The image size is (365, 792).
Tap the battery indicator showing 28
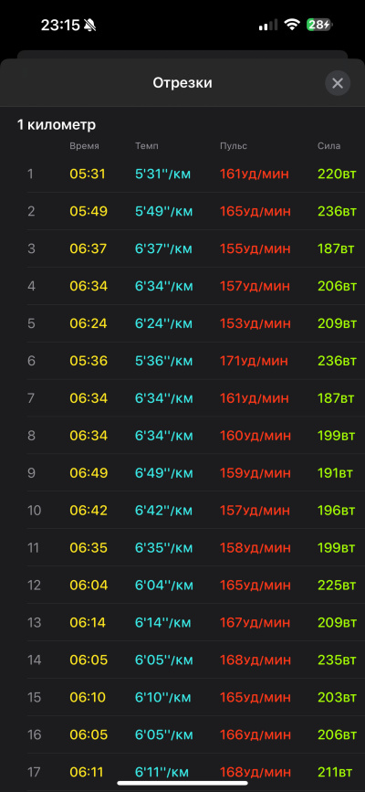point(319,25)
